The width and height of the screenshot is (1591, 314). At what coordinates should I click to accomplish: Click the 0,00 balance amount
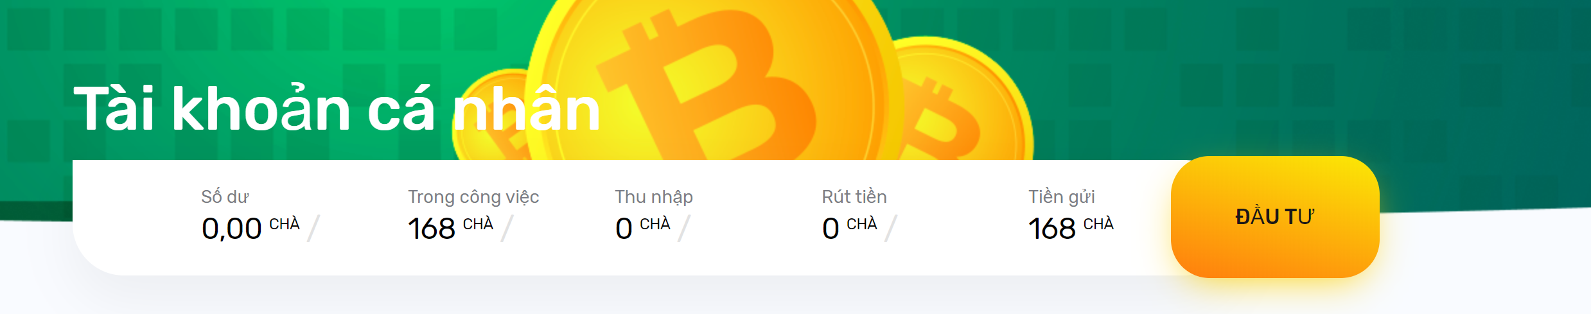click(x=231, y=229)
